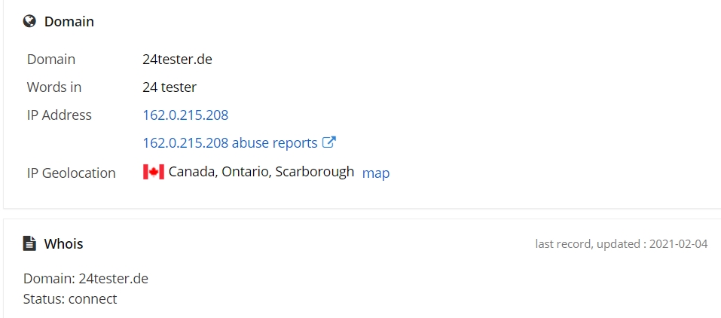This screenshot has width=721, height=318.
Task: Click the Canada flag icon
Action: pos(154,172)
